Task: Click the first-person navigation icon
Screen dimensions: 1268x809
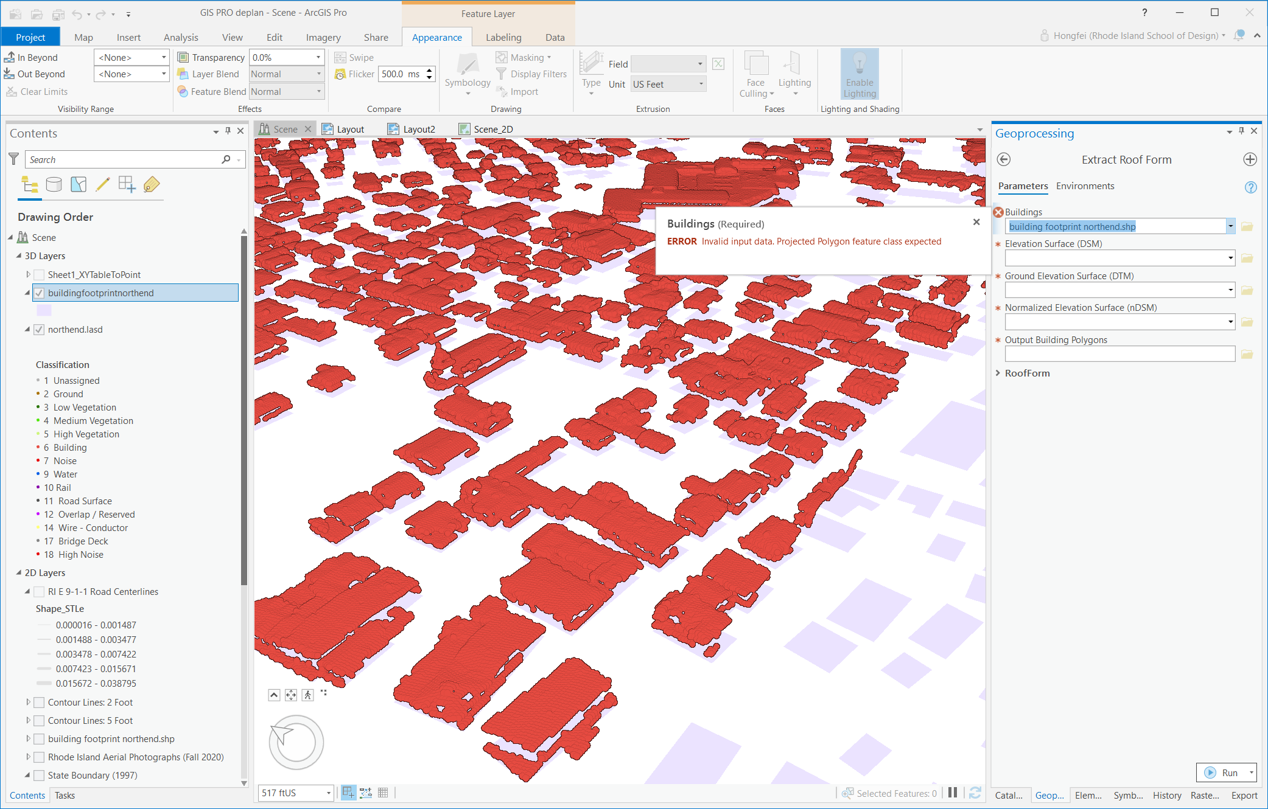Action: click(x=308, y=695)
